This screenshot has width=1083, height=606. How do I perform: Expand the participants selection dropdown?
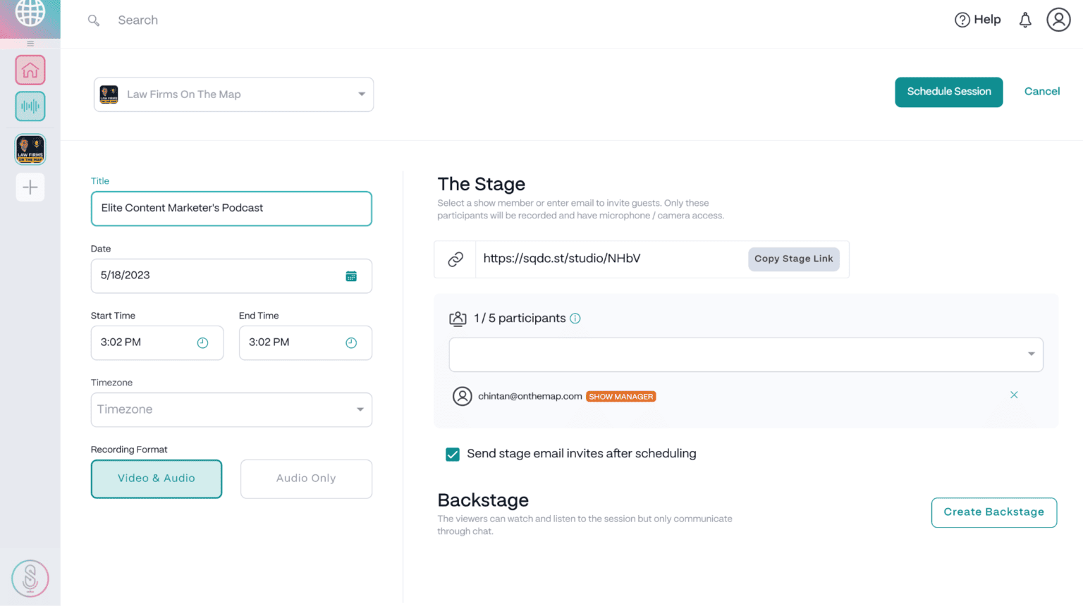[746, 354]
